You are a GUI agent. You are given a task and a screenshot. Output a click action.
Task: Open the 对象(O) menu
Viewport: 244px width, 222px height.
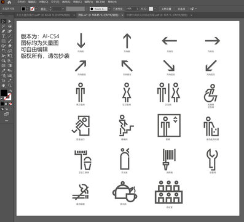44,2
